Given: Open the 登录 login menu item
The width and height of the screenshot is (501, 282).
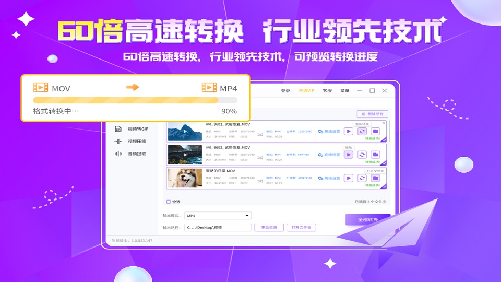Looking at the screenshot, I should click(x=285, y=91).
